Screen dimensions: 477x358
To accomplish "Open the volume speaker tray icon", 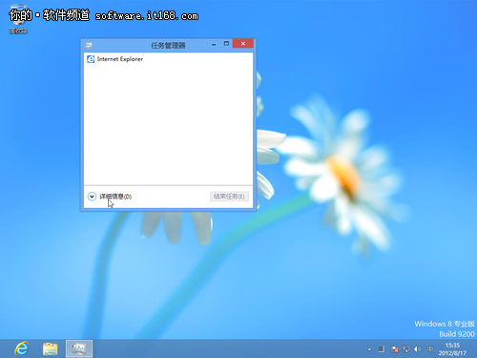I will (x=418, y=349).
